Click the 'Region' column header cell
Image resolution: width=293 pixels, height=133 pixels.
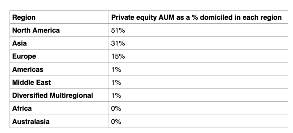[24, 18]
